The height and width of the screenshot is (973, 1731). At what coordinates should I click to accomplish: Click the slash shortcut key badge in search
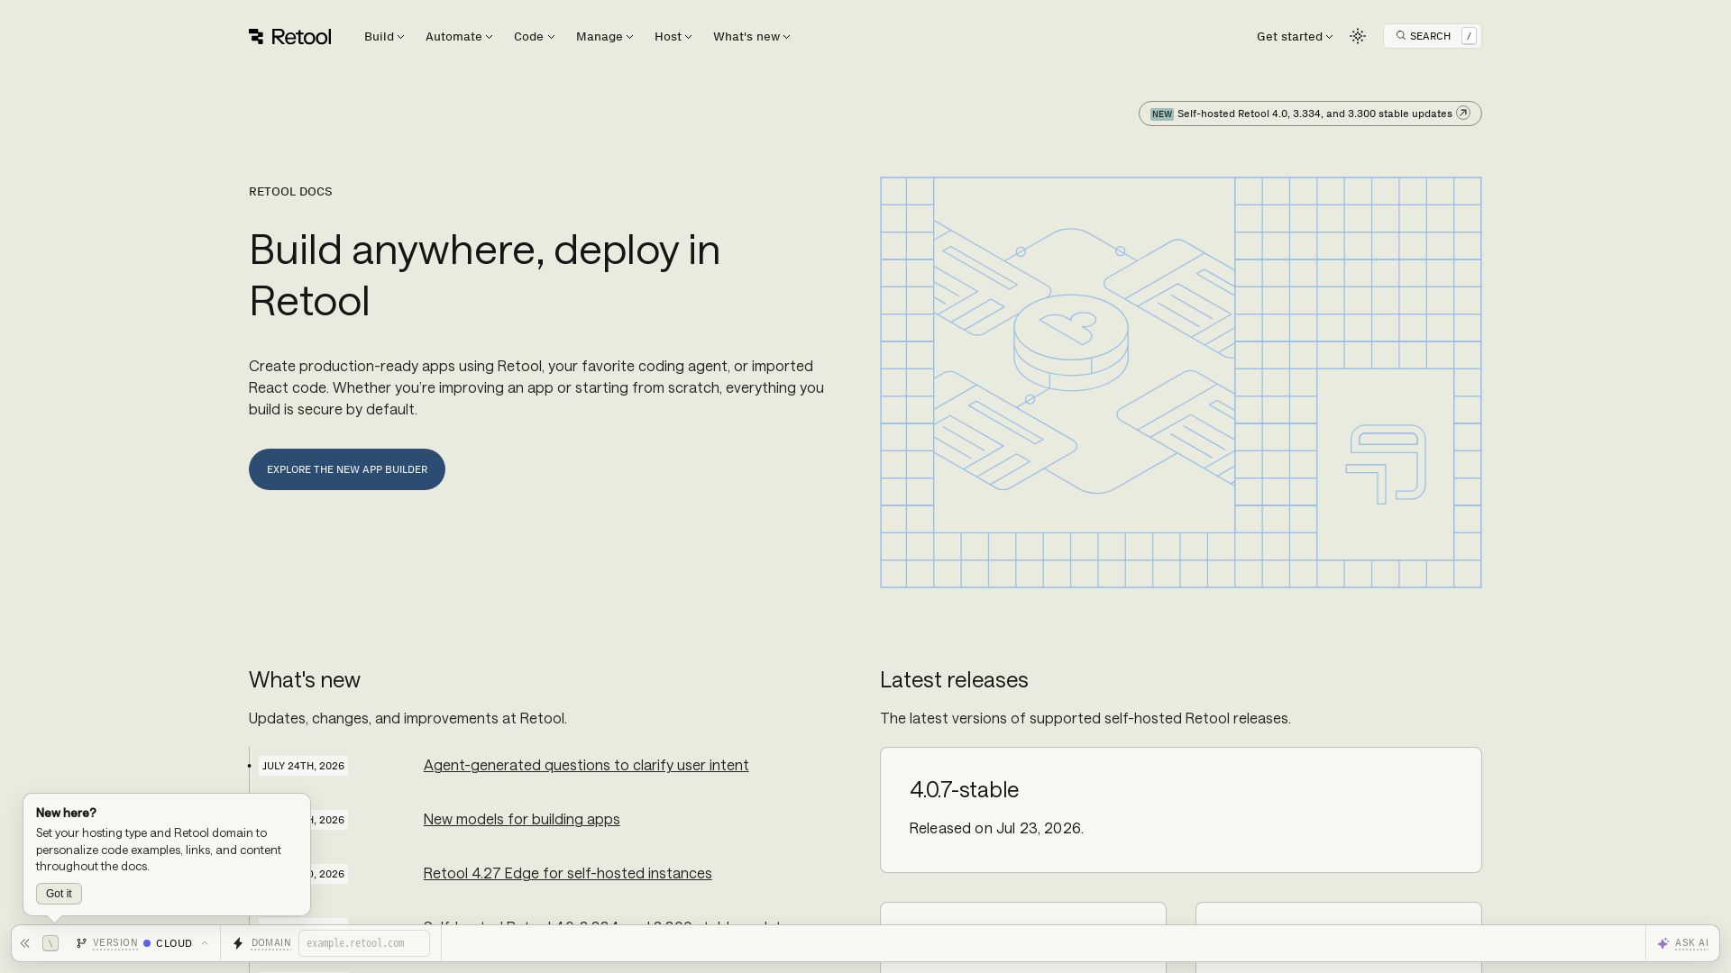[x=1470, y=36]
